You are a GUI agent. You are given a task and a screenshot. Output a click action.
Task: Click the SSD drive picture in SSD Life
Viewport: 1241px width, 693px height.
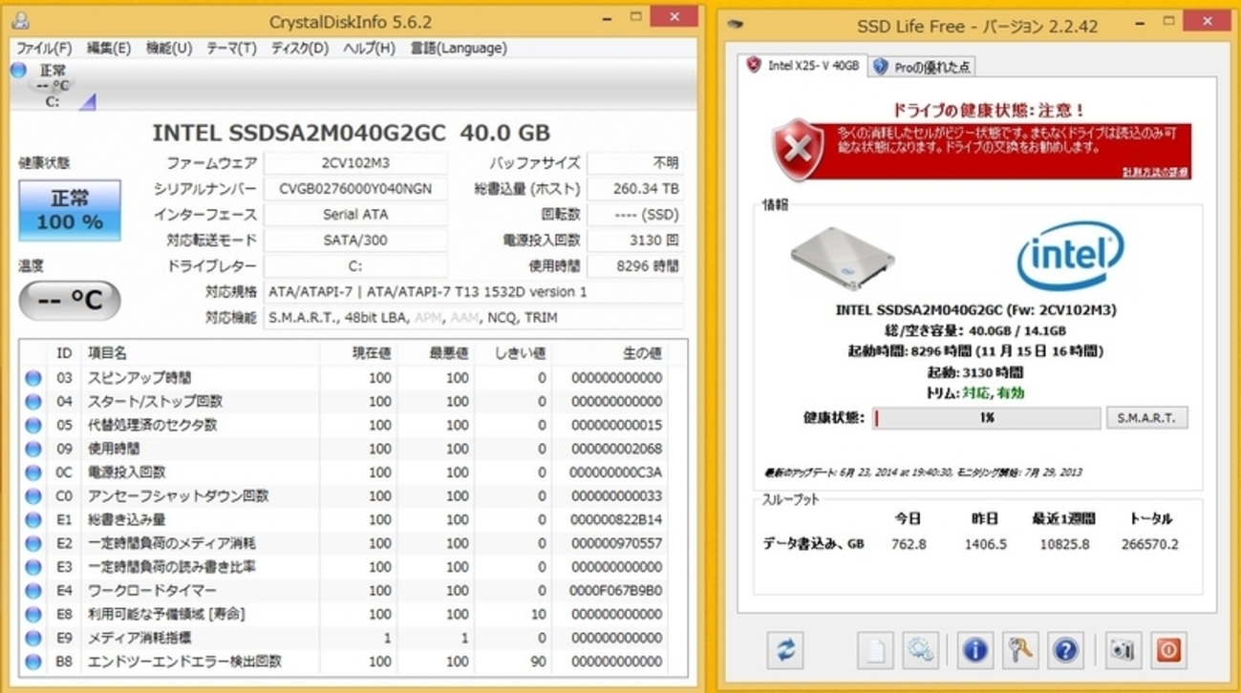pyautogui.click(x=844, y=258)
